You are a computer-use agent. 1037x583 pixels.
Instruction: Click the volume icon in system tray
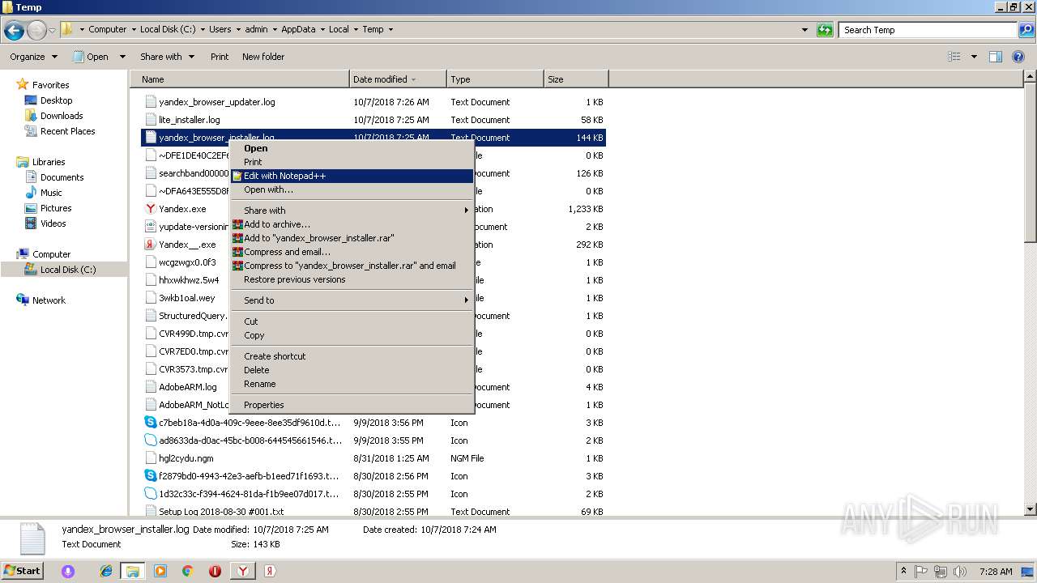point(959,571)
